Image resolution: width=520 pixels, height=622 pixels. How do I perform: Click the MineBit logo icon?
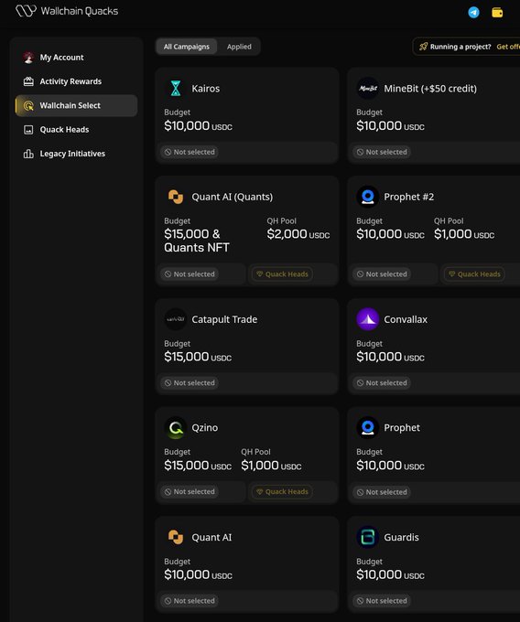[368, 88]
